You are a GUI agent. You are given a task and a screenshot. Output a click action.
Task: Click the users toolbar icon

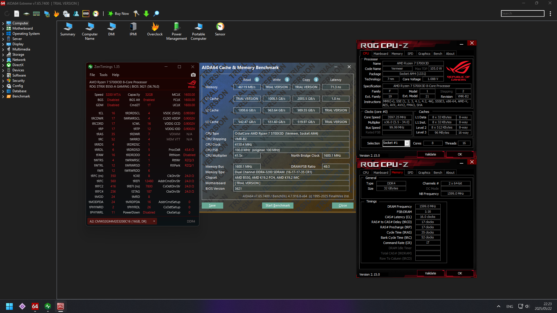click(76, 14)
